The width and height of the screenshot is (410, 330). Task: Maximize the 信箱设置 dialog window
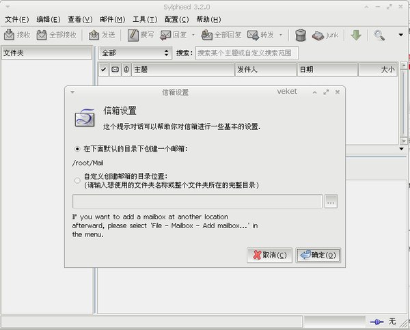point(326,92)
